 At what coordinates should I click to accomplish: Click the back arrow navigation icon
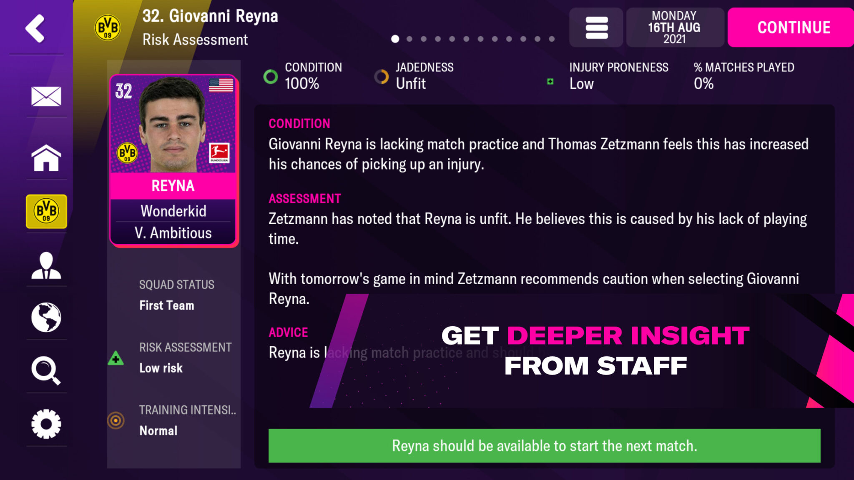(x=33, y=26)
